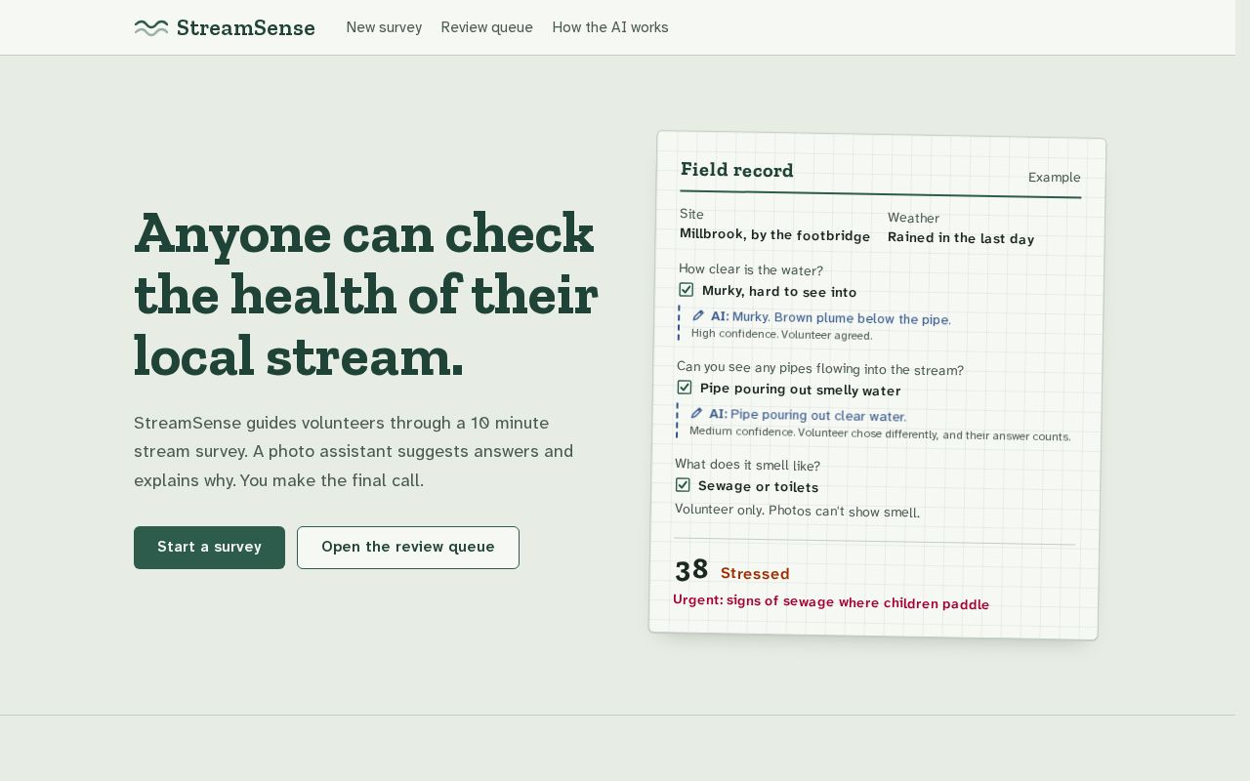Click 'High confidence. Volunteer agreed.' note
The width and height of the screenshot is (1250, 781).
tap(781, 334)
